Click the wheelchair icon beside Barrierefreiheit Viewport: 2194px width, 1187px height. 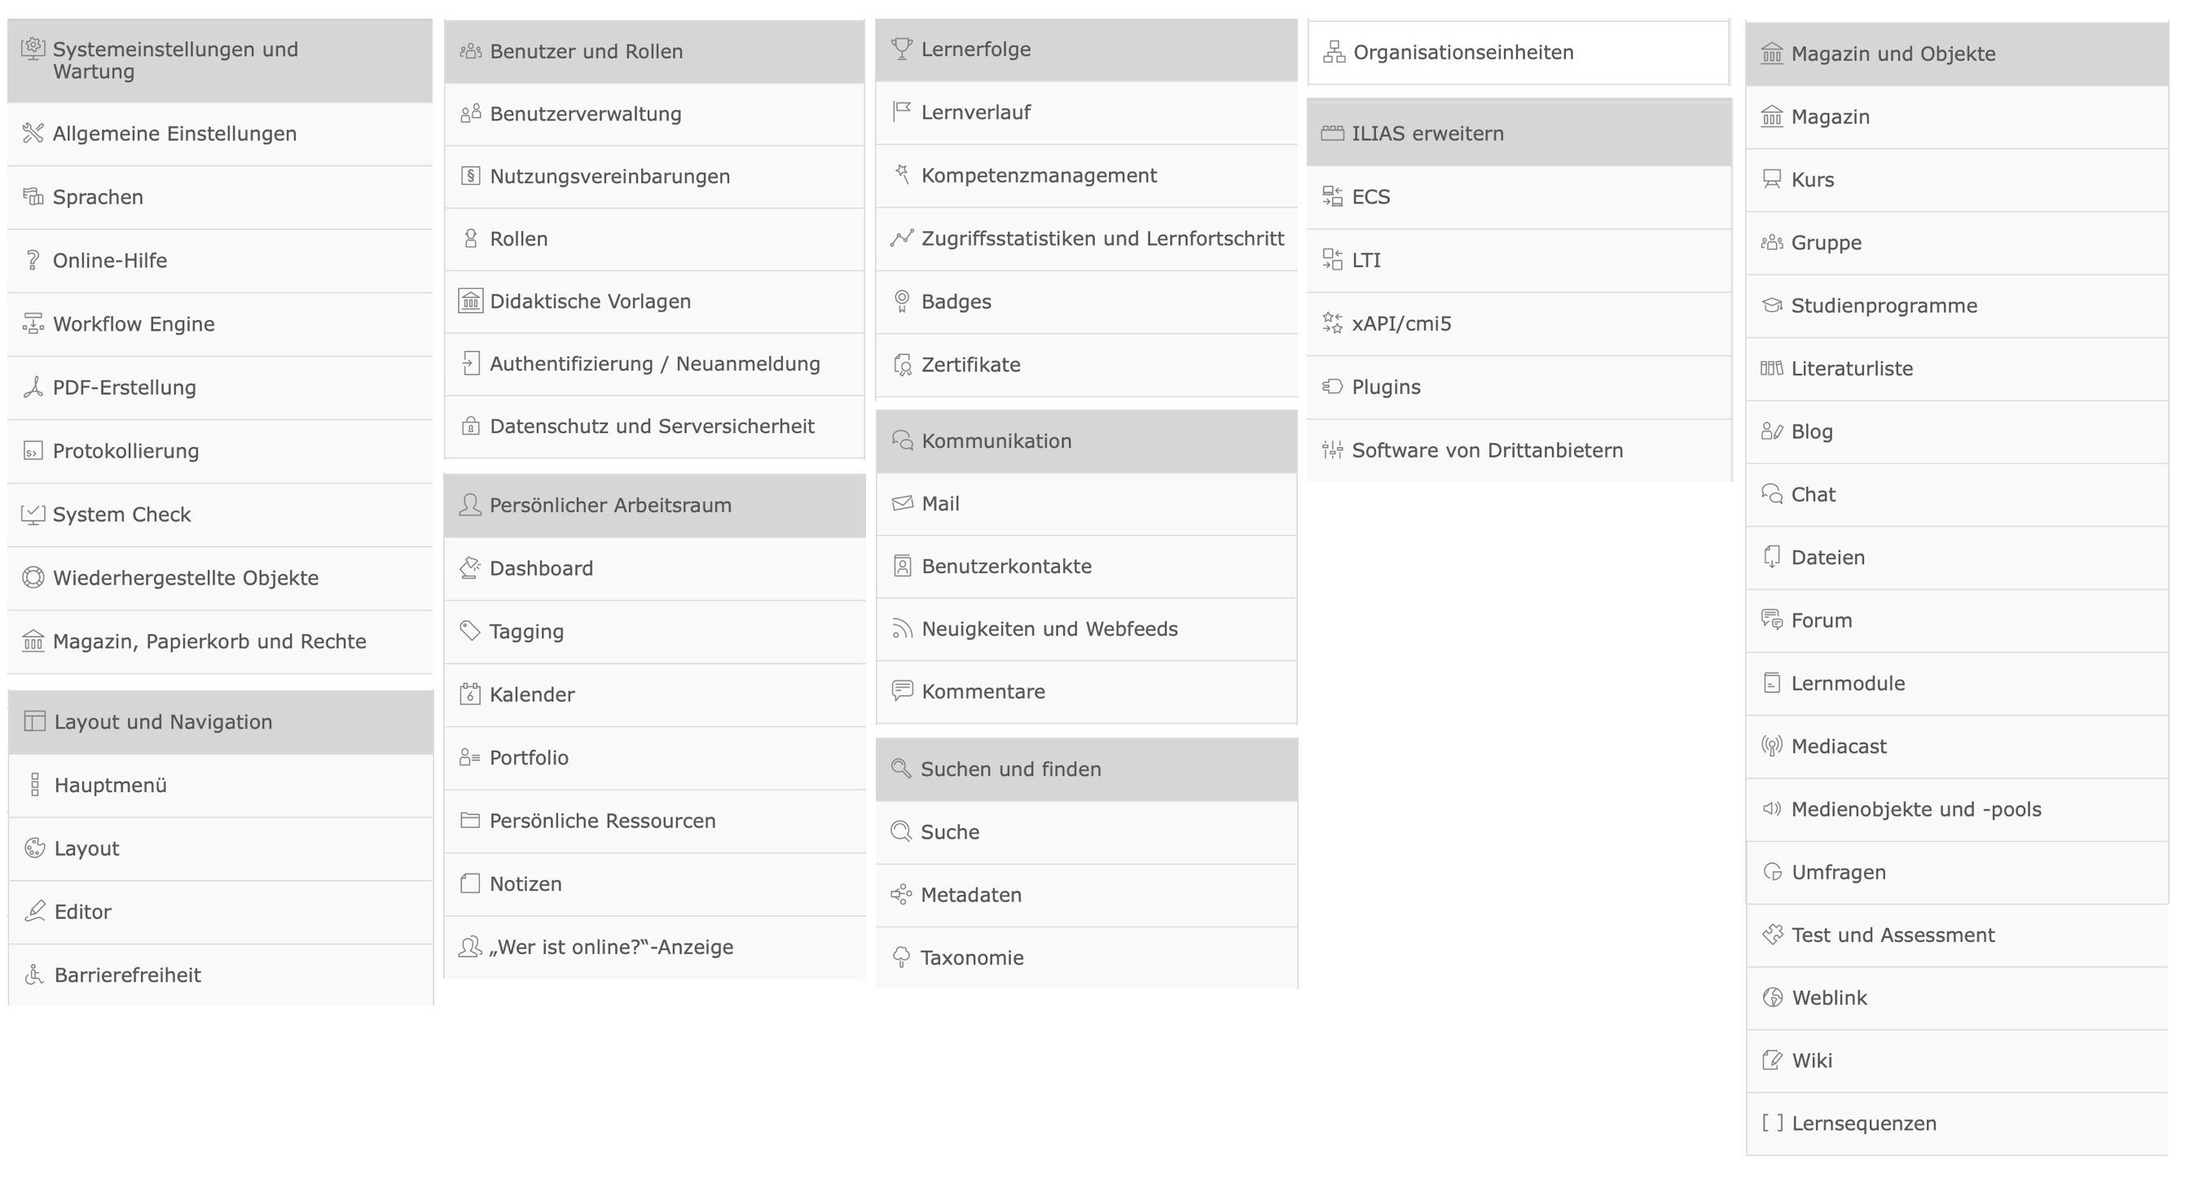tap(34, 975)
